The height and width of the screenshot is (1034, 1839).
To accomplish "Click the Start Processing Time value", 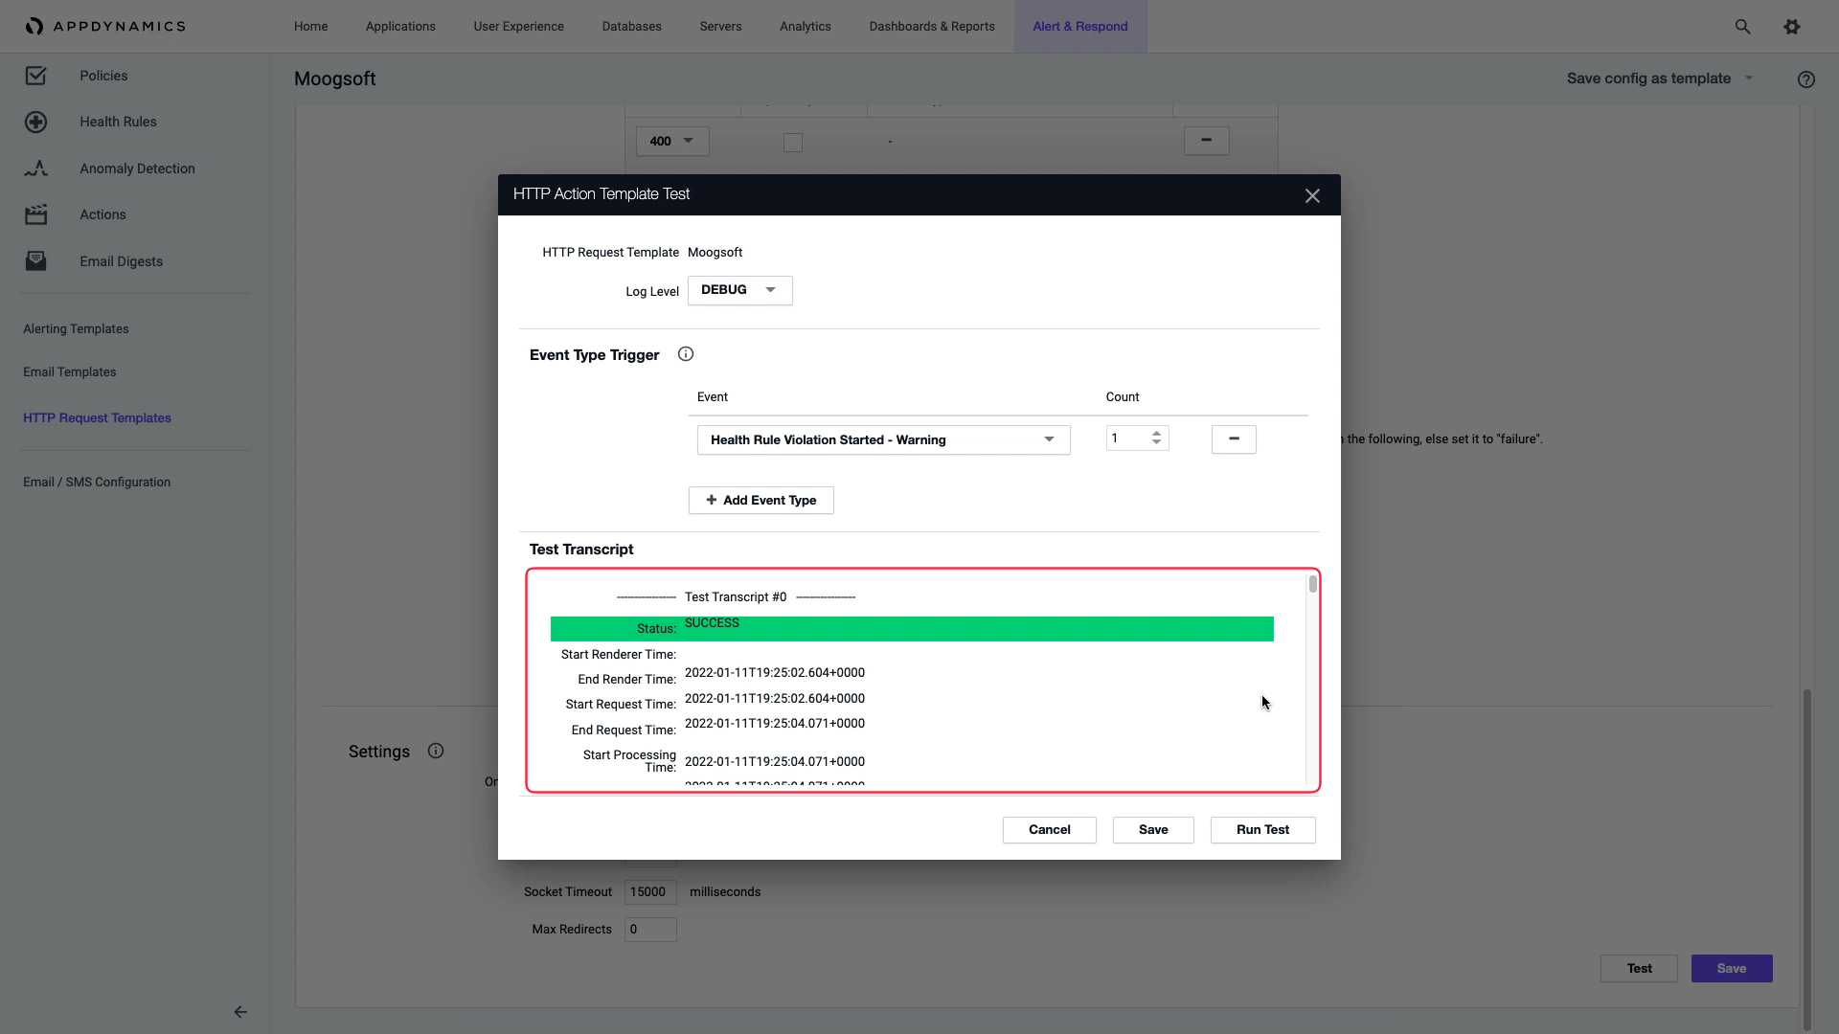I will [x=774, y=762].
